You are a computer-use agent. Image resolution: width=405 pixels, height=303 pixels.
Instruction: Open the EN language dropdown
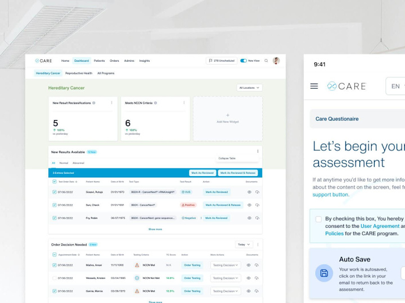pos(395,86)
